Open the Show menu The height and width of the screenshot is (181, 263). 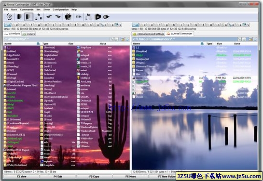[x=47, y=10]
